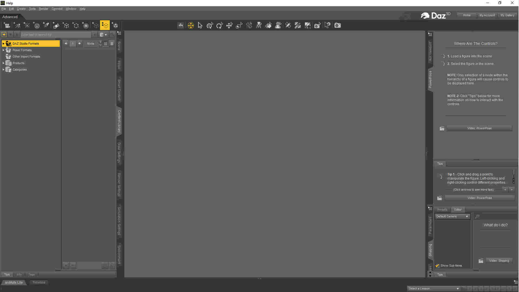
Task: Open the Default Camera dropdown
Action: [452, 216]
